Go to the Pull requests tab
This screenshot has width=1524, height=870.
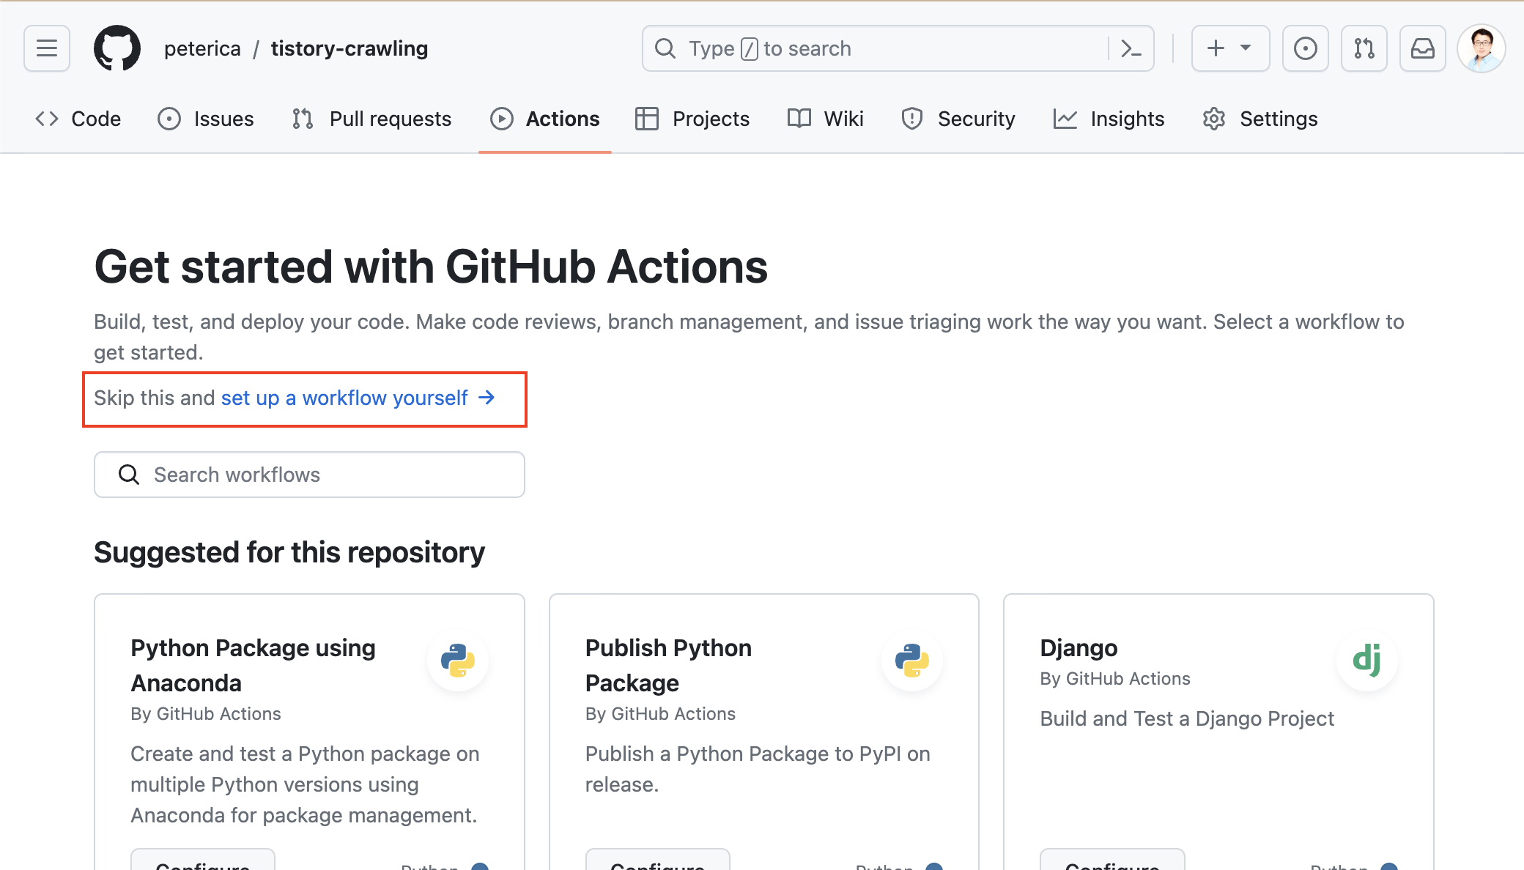point(371,119)
